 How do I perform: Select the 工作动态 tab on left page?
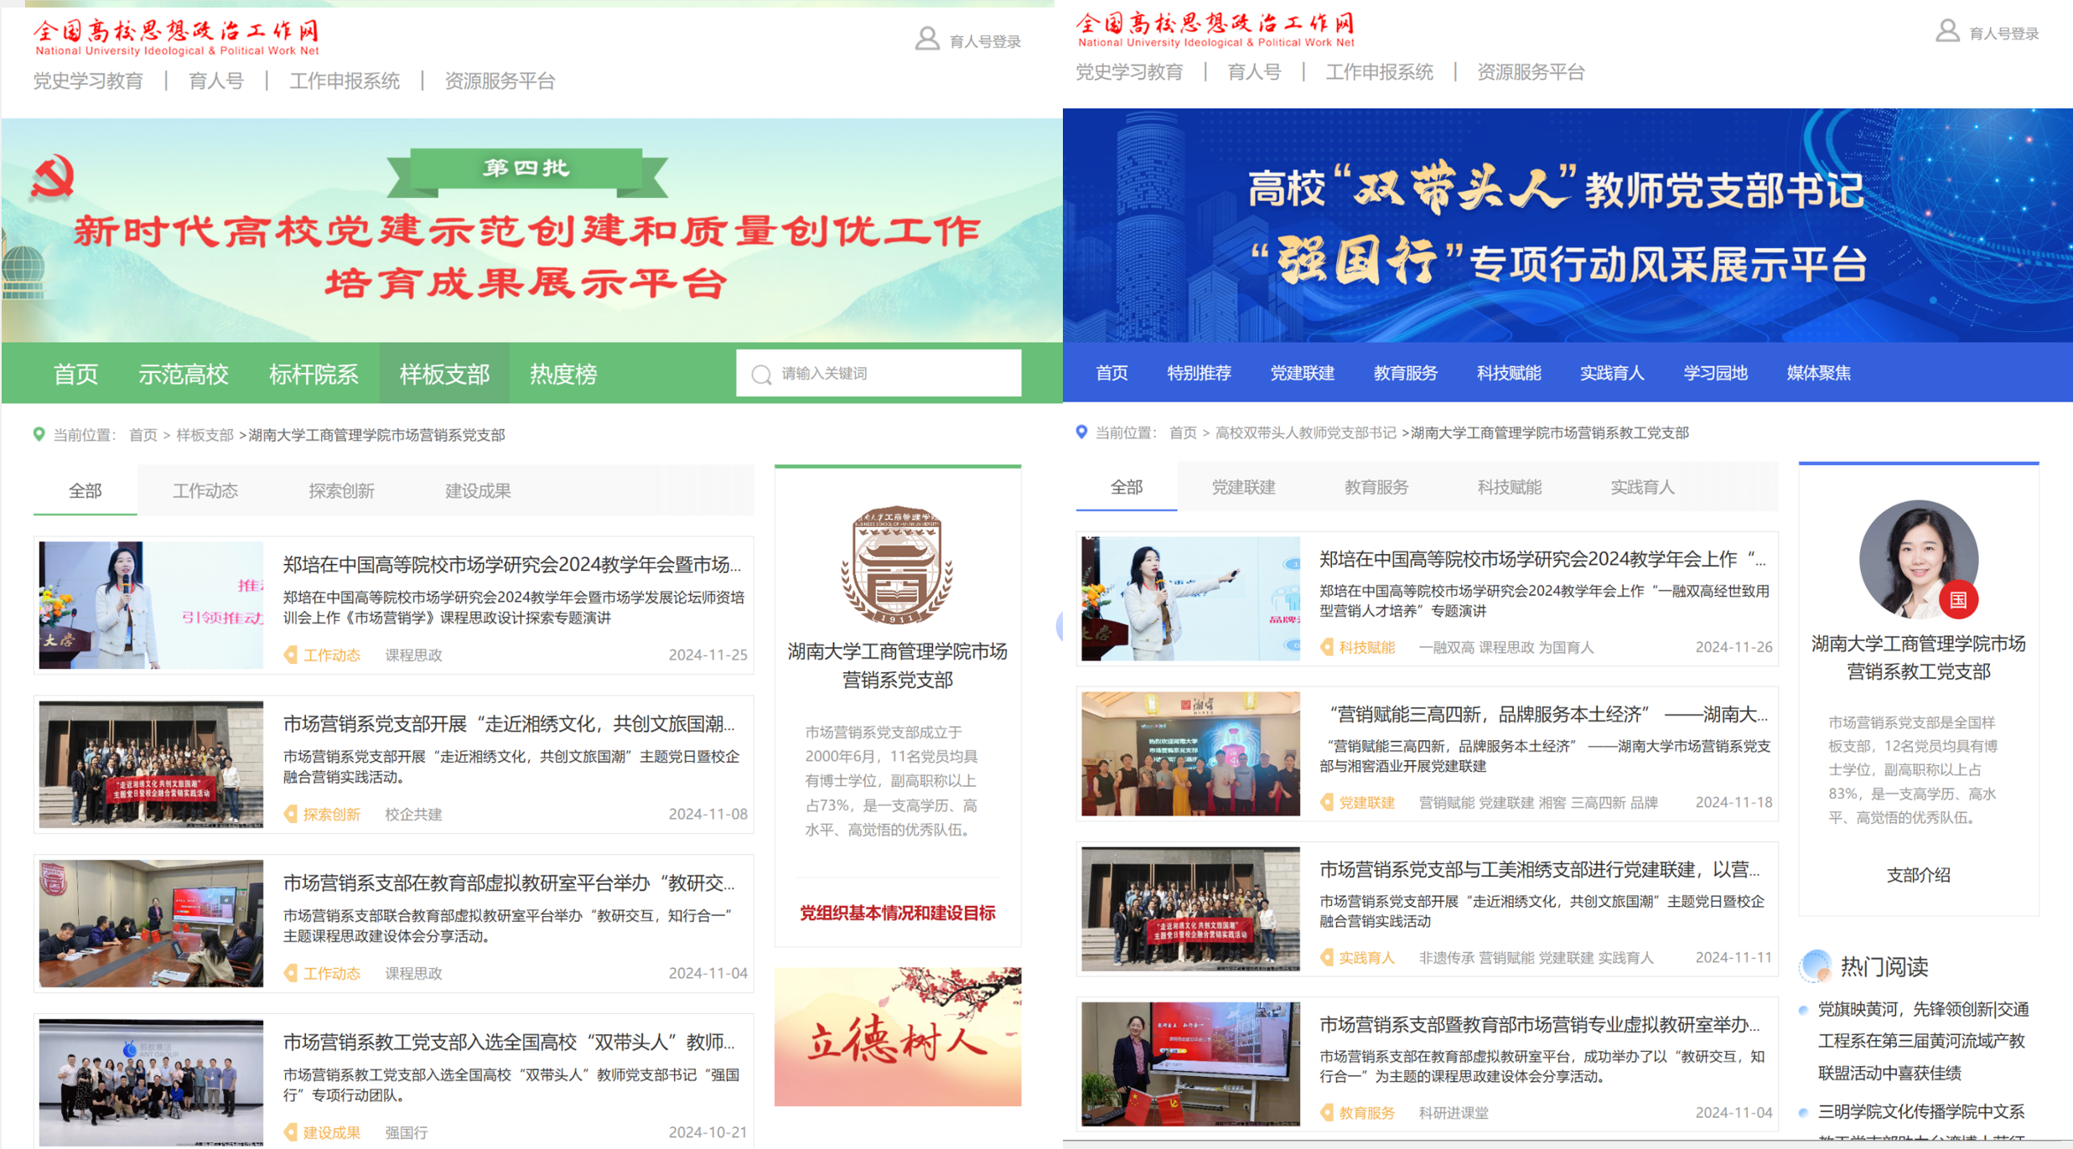205,490
